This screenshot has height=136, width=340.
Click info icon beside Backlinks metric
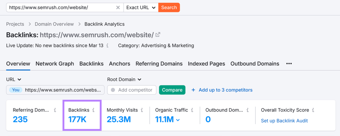[93, 110]
